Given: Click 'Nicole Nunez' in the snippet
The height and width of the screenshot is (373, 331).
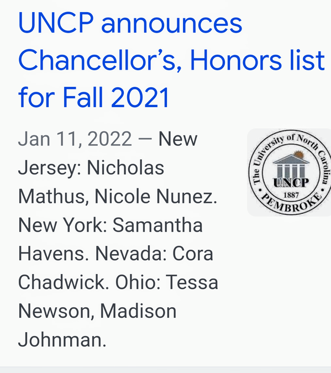Looking at the screenshot, I should (x=156, y=197).
